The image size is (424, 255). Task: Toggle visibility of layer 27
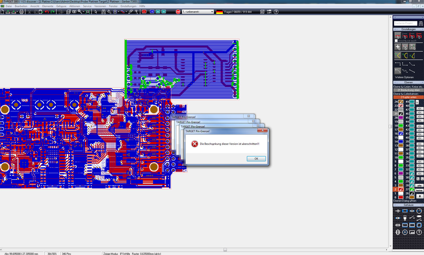(412, 189)
